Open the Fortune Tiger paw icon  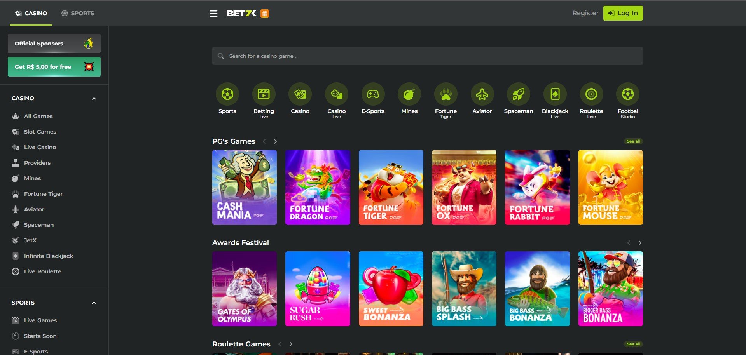tap(446, 94)
